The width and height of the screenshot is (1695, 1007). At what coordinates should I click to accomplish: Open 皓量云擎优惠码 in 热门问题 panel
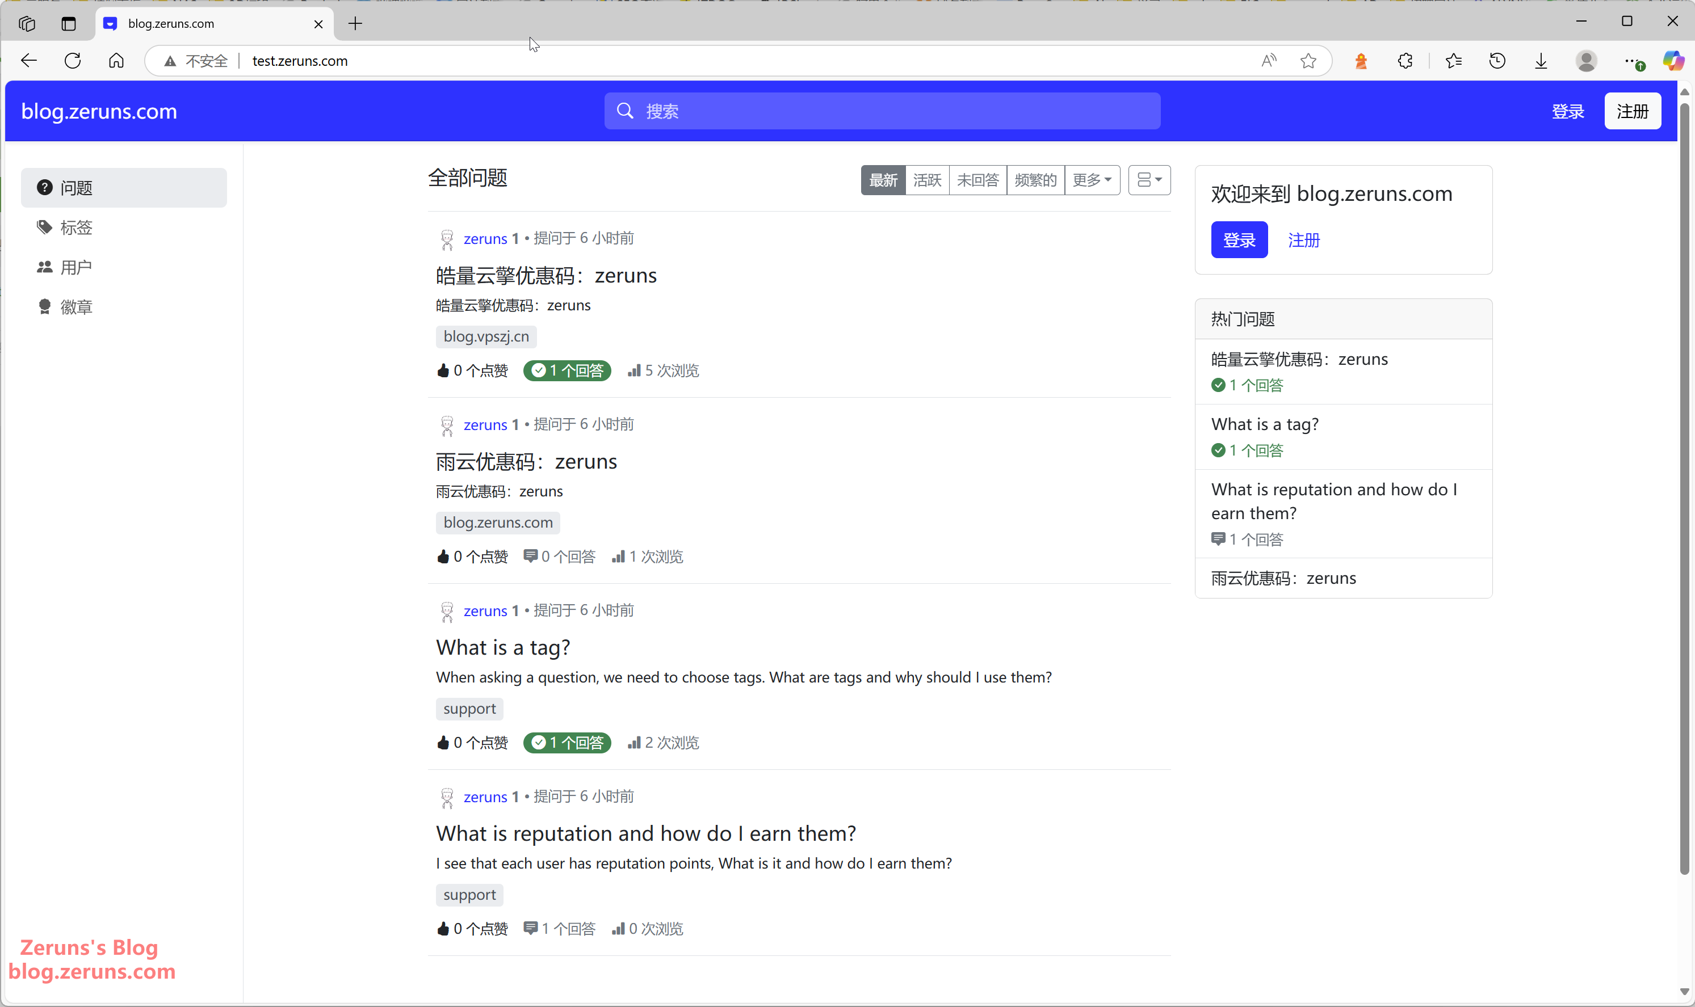click(x=1299, y=359)
